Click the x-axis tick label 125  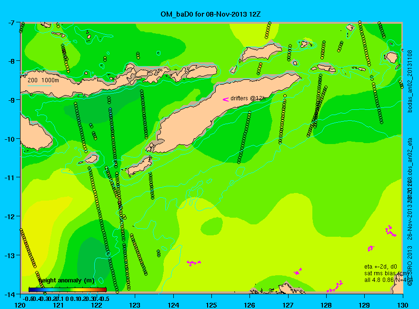click(x=211, y=305)
